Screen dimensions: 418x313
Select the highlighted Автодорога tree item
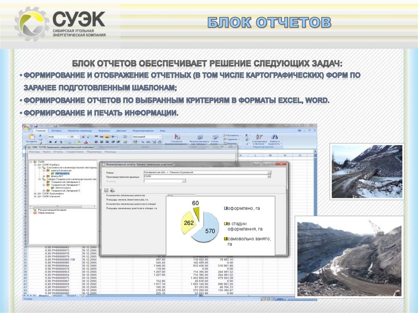coord(62,173)
